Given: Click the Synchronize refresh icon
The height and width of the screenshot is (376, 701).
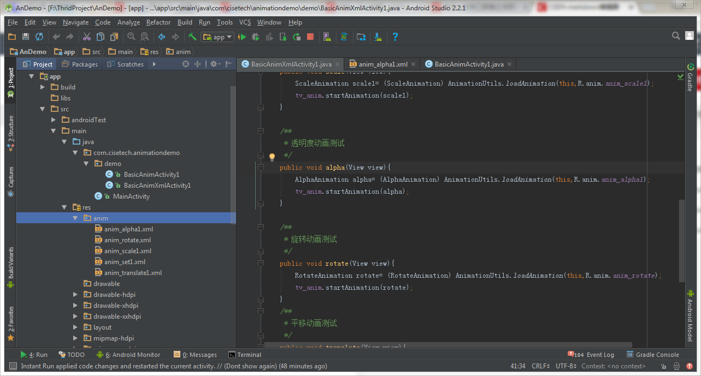Looking at the screenshot, I should click(x=39, y=37).
